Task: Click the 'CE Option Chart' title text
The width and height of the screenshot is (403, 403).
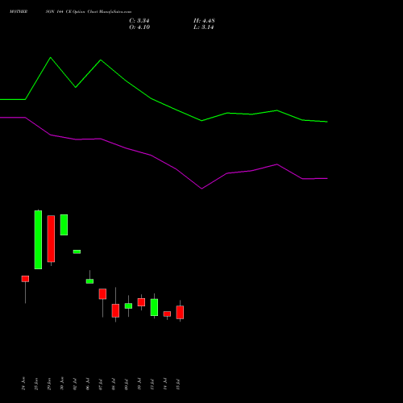Action: [x=81, y=12]
